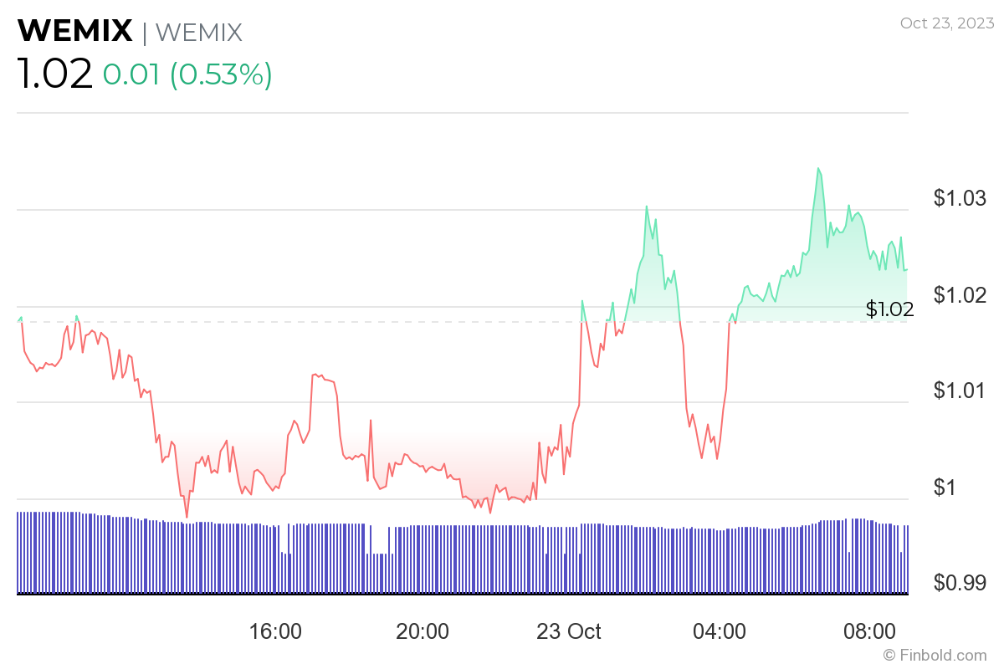Viewport: 1004px width, 669px height.
Task: Click the $1 axis label
Action: click(x=946, y=487)
